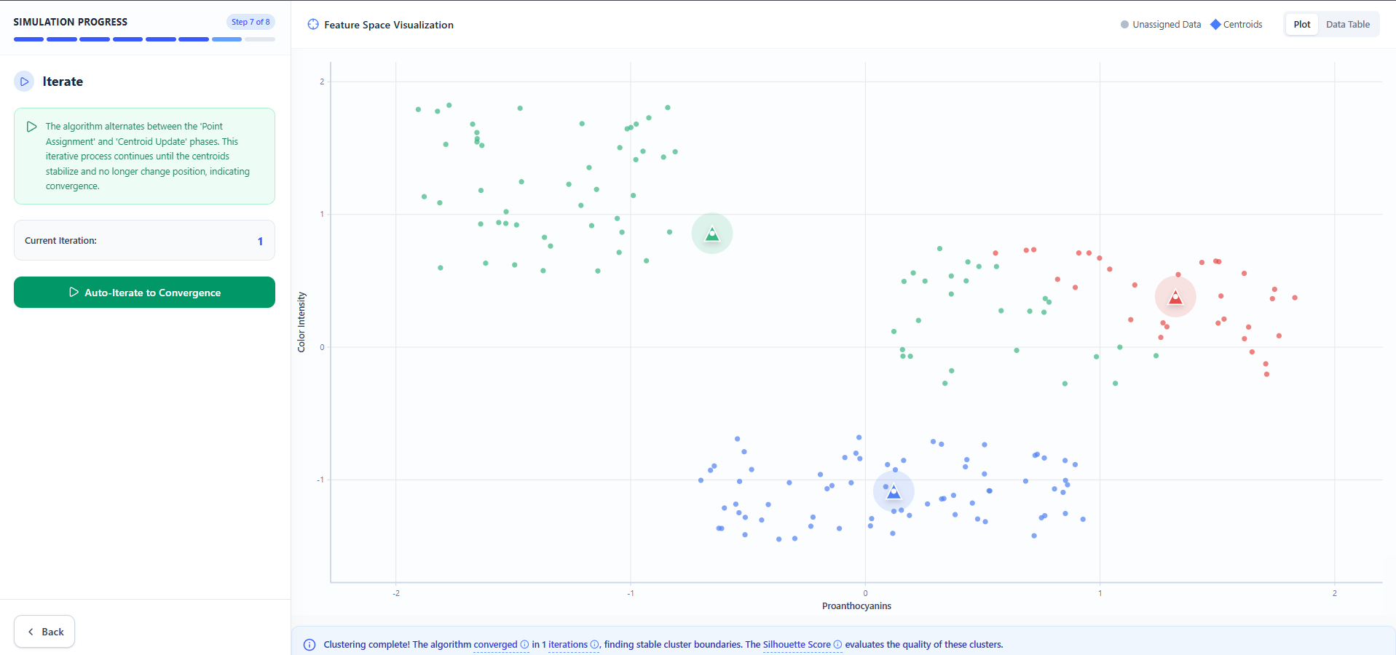This screenshot has width=1396, height=655.
Task: Click the blue cluster centroid marker
Action: coord(893,492)
